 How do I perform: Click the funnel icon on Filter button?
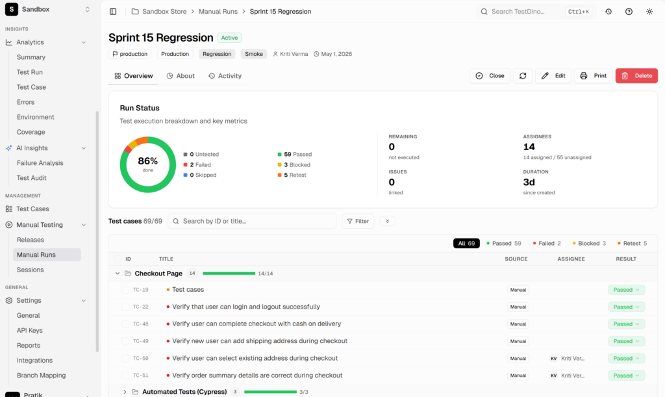[349, 221]
